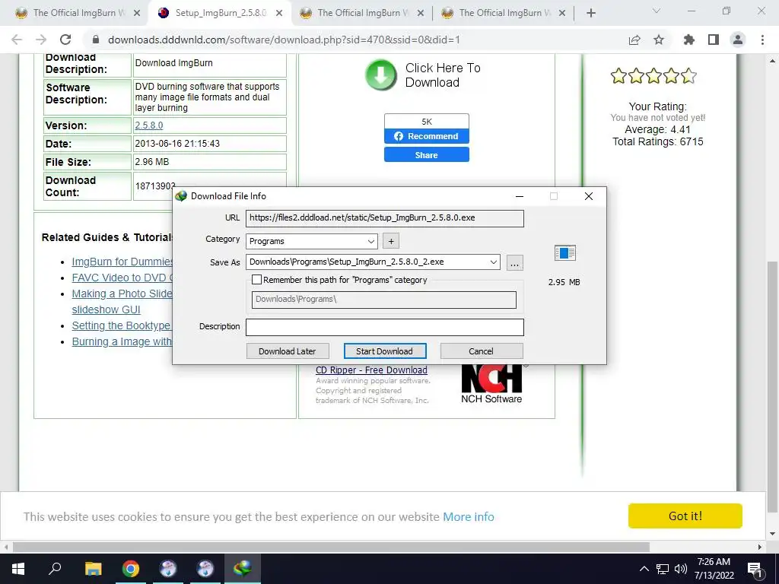Click Click Here To Download text
Viewport: 779px width, 584px height.
[443, 75]
